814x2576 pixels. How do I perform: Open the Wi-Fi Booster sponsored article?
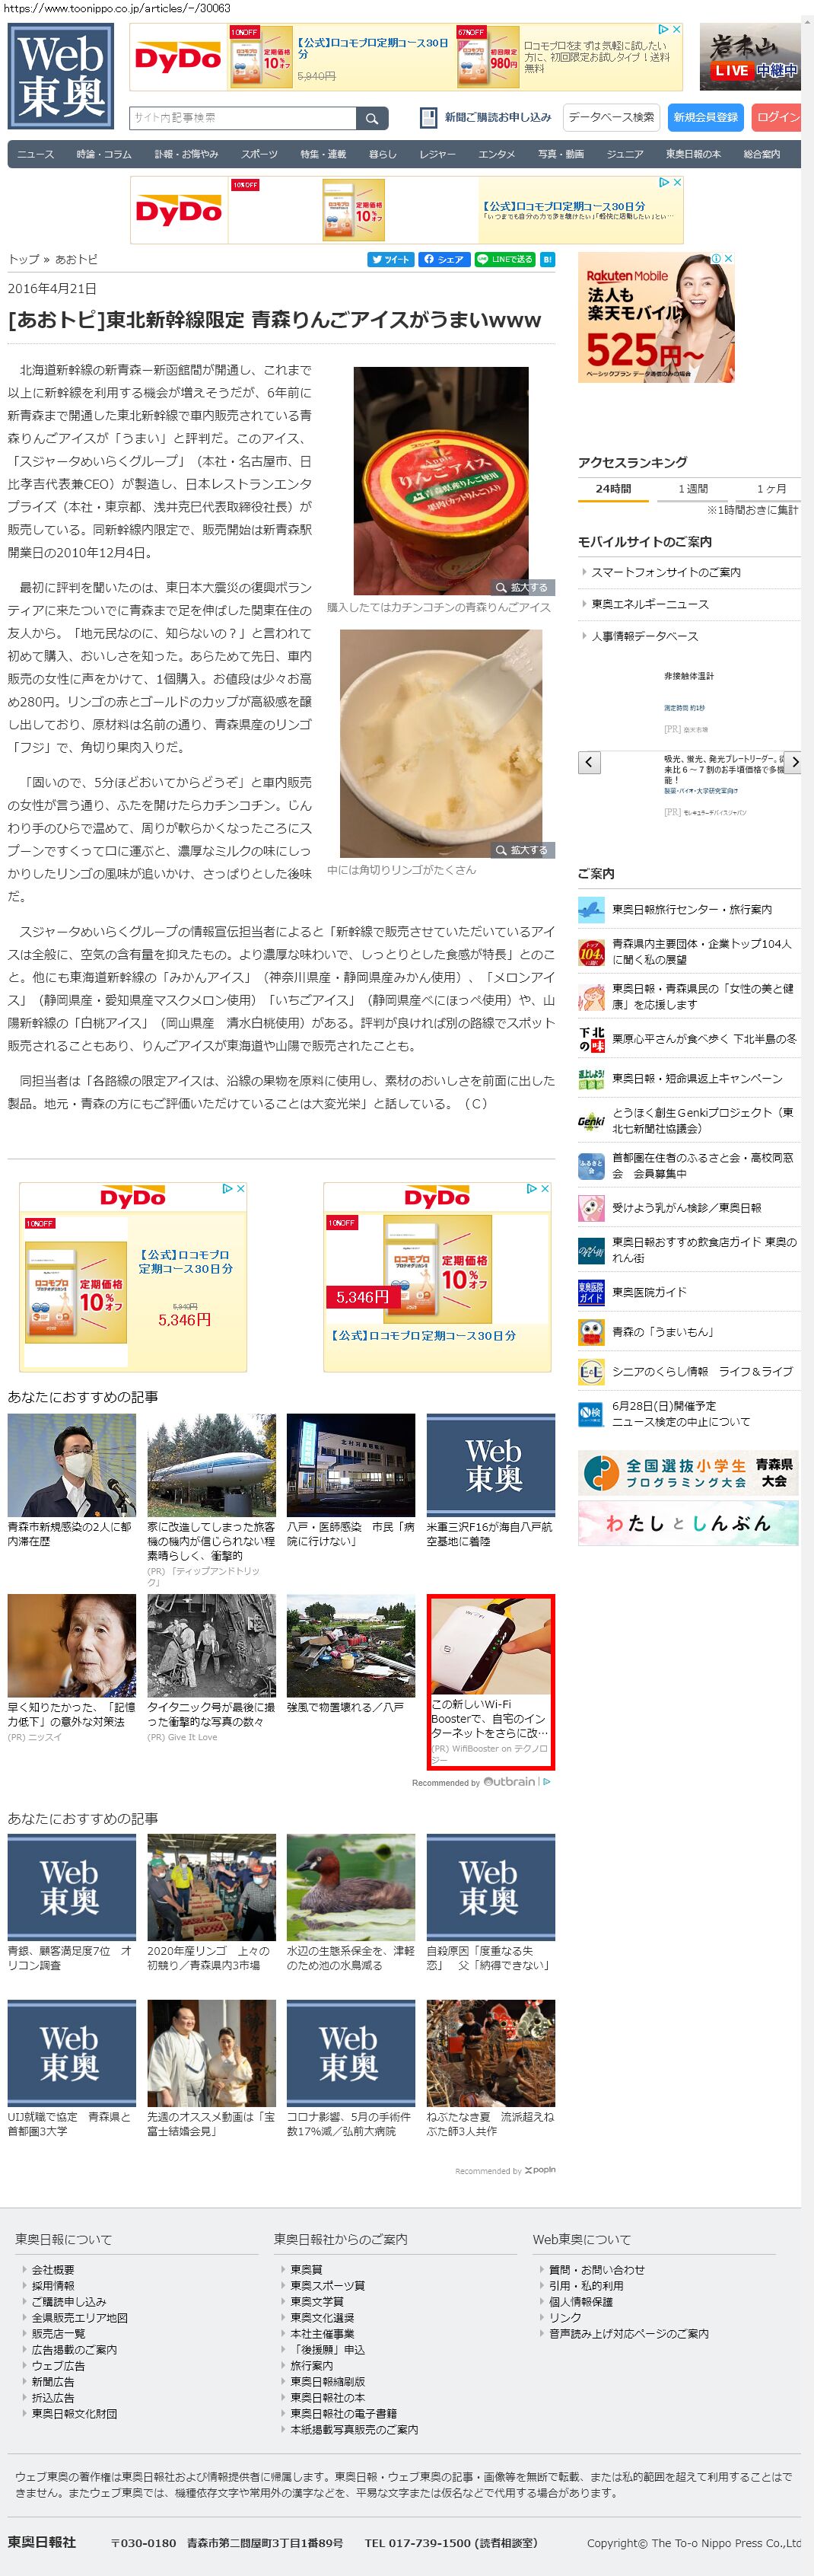pos(491,1682)
